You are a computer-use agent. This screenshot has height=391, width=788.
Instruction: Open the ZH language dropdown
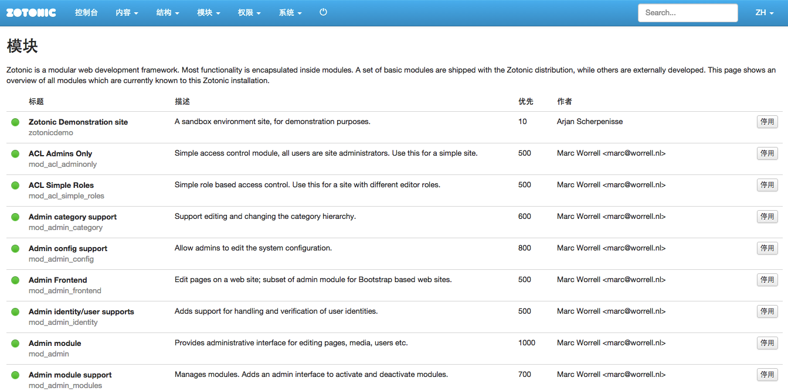764,13
